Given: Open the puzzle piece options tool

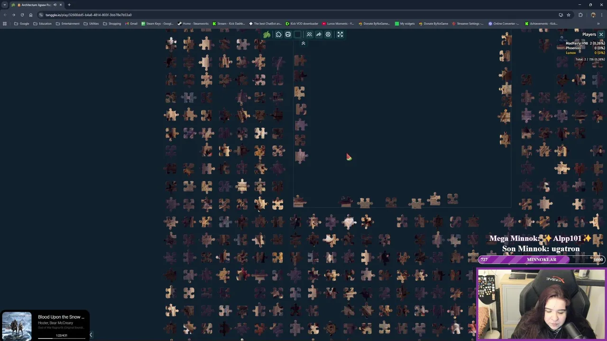Looking at the screenshot, I should 278,35.
